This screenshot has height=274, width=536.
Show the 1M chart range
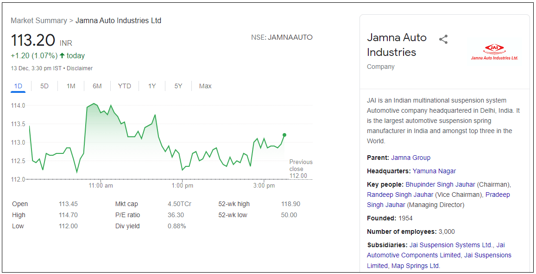click(71, 86)
